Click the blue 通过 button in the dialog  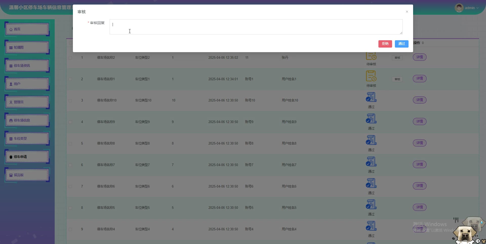pyautogui.click(x=401, y=44)
